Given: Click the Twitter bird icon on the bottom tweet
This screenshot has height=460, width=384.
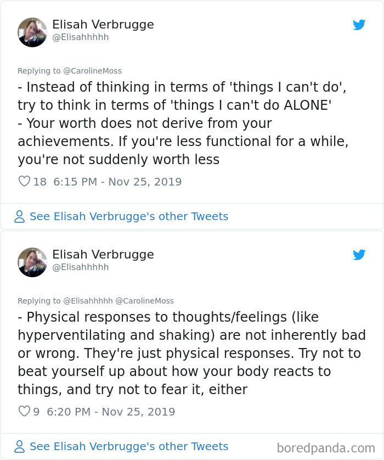Looking at the screenshot, I should click(x=360, y=255).
